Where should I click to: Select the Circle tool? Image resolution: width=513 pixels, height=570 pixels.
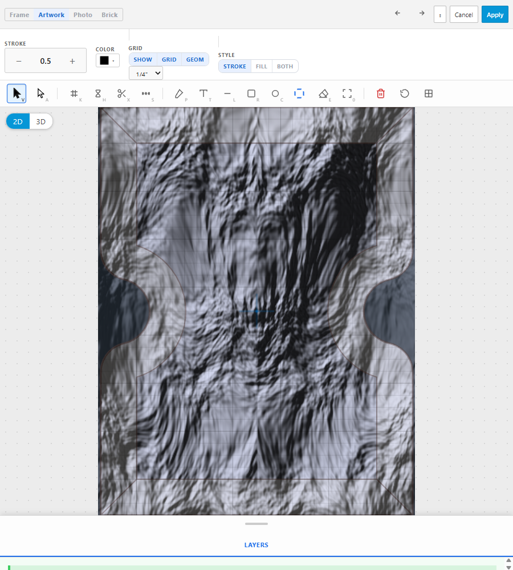click(x=275, y=93)
